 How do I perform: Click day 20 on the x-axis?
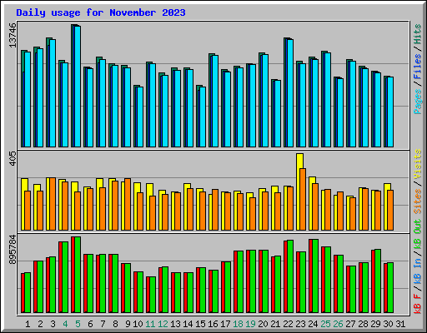point(263,324)
